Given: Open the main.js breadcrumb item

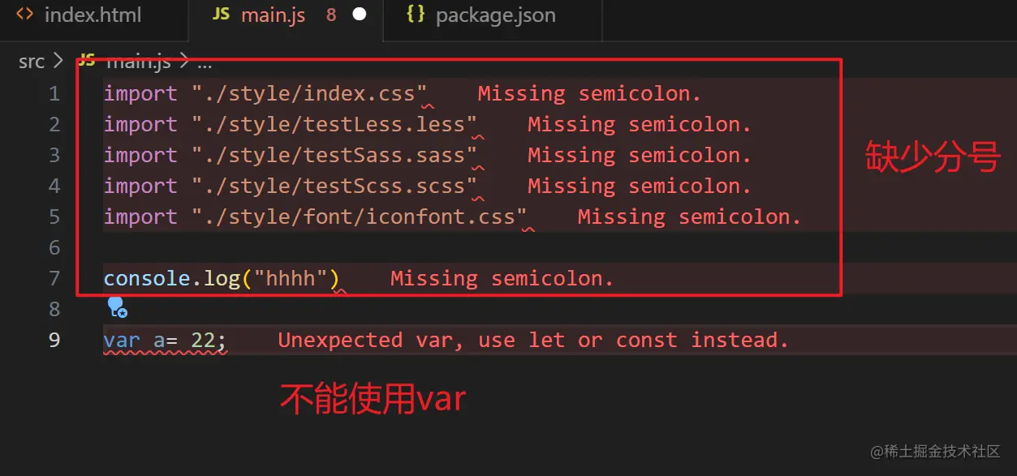Looking at the screenshot, I should click(138, 62).
